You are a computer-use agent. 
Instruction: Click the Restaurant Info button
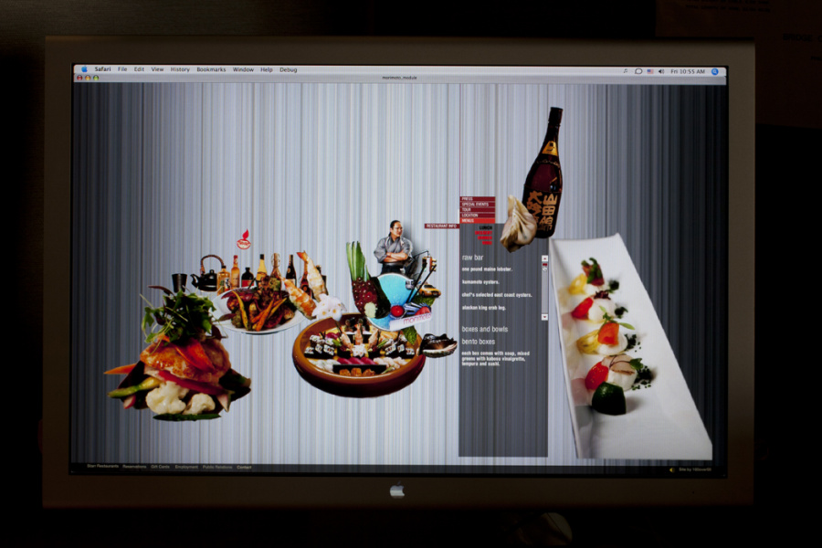441,226
